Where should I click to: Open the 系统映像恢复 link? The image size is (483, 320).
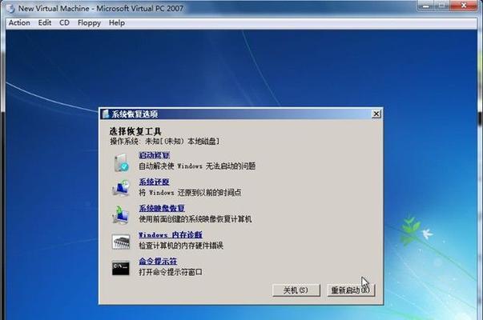point(162,208)
